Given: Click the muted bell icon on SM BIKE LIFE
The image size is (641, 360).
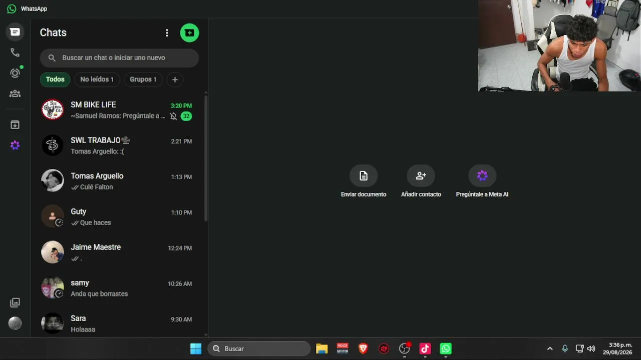Looking at the screenshot, I should pos(173,116).
